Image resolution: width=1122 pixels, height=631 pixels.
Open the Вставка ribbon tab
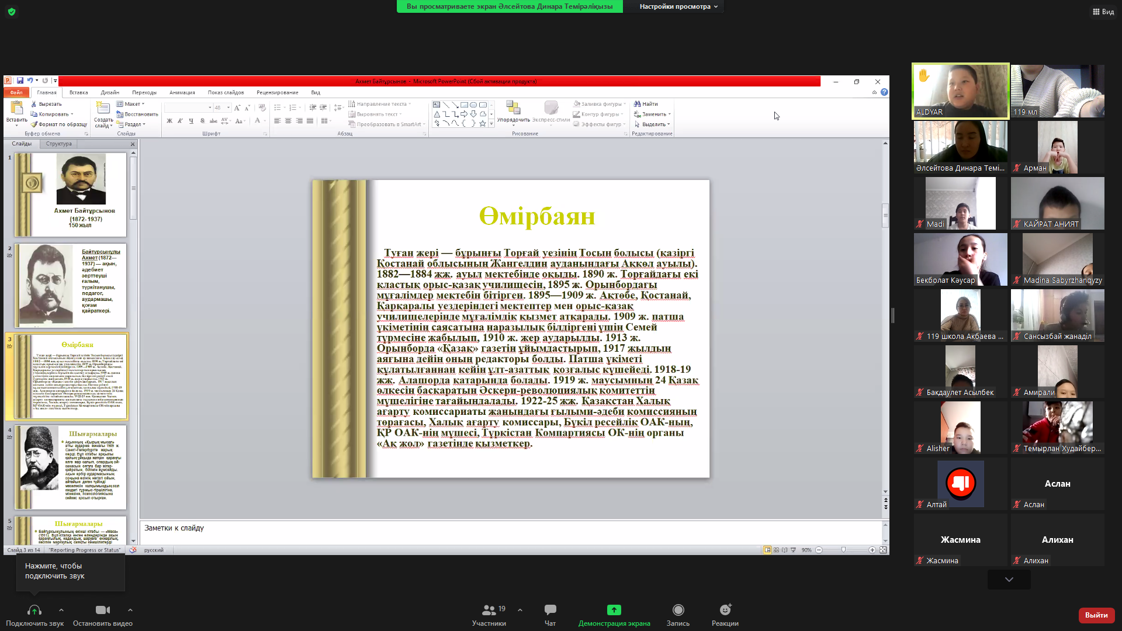point(78,92)
